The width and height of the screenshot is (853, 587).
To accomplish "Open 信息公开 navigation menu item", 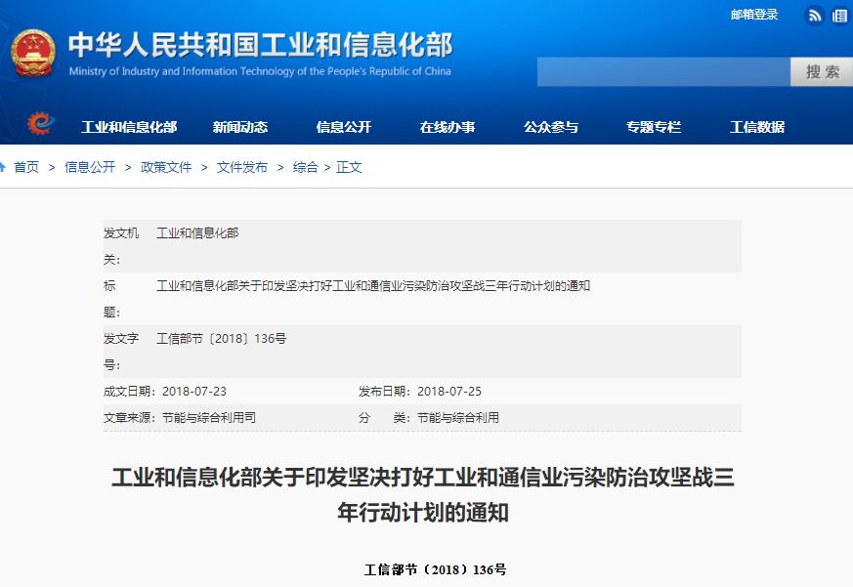I will pyautogui.click(x=343, y=127).
